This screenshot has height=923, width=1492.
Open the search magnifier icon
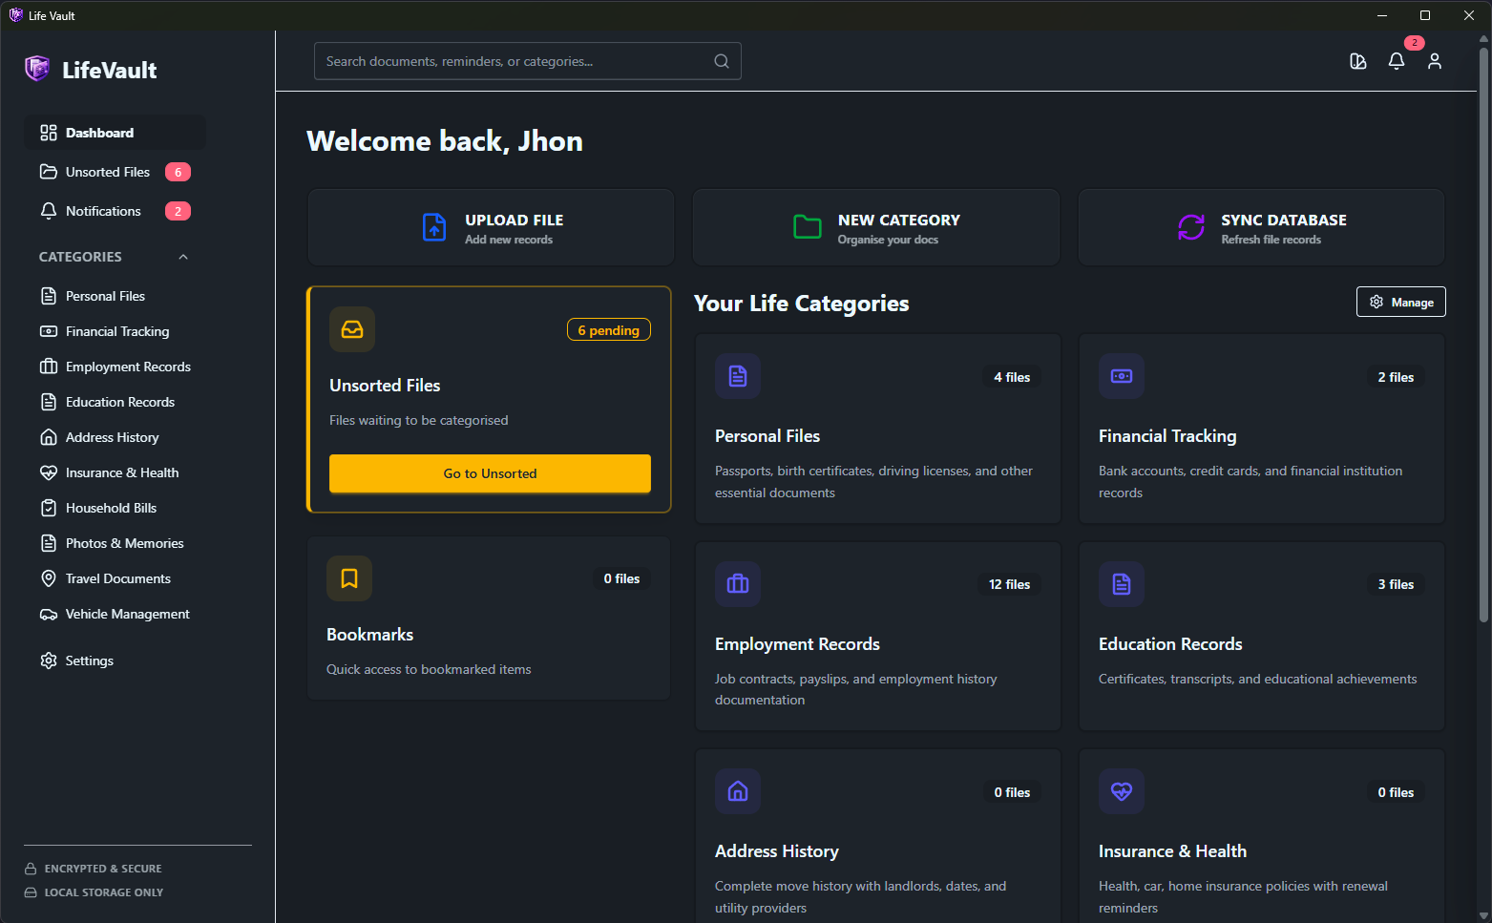point(722,60)
